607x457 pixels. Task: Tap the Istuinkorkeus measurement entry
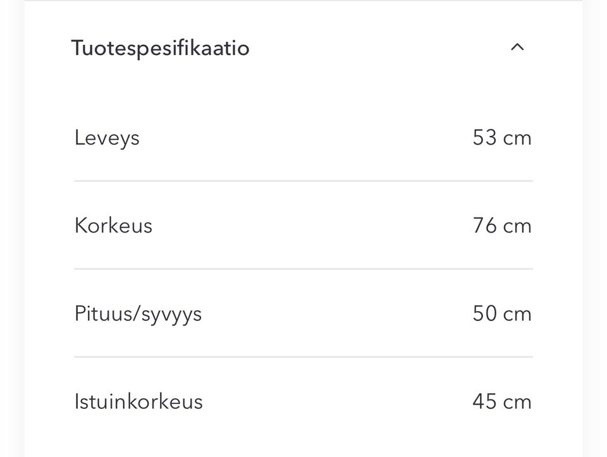click(x=303, y=401)
